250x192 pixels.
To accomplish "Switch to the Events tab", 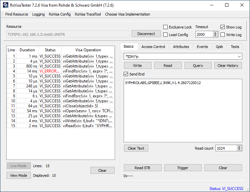I will (x=202, y=47).
